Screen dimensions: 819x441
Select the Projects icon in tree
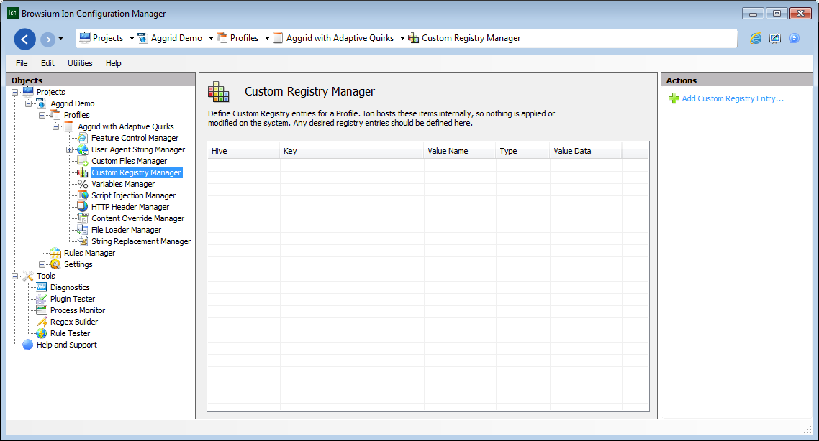click(28, 92)
